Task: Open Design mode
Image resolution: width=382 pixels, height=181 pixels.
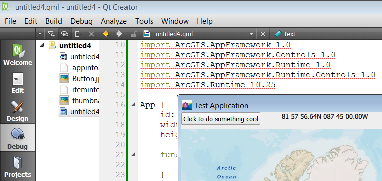Action: tap(18, 111)
